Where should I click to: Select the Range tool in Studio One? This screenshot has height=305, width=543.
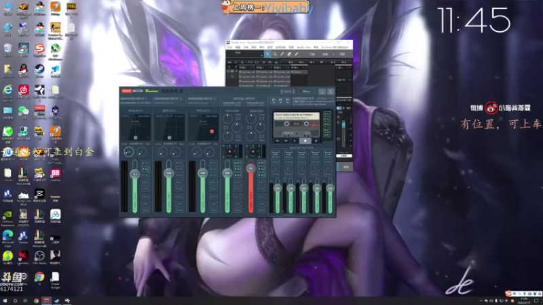275,54
